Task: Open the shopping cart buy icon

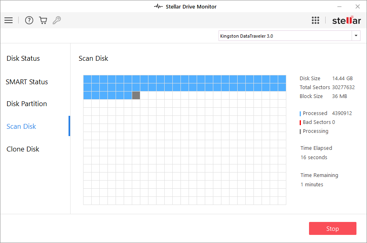Action: [x=43, y=20]
